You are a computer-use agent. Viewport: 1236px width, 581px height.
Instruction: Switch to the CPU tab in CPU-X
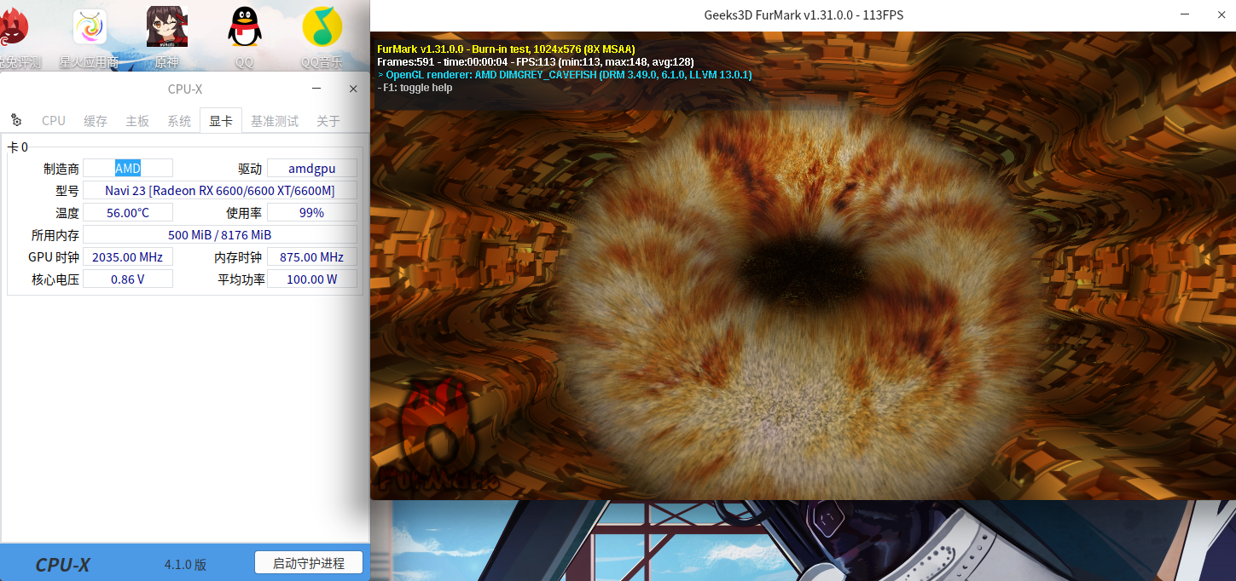pos(54,121)
